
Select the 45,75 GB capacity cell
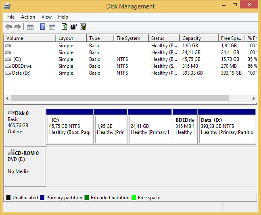[x=191, y=59]
